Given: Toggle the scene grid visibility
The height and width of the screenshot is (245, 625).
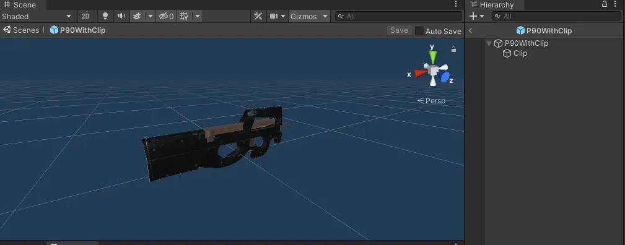Looking at the screenshot, I should 184,16.
